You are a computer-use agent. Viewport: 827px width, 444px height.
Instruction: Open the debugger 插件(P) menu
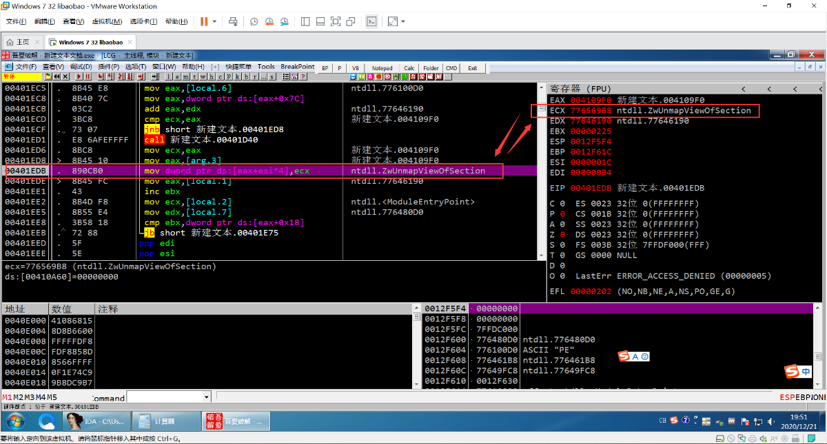(108, 67)
